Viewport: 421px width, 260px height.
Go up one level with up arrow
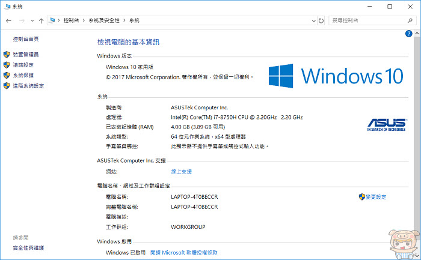(41, 20)
